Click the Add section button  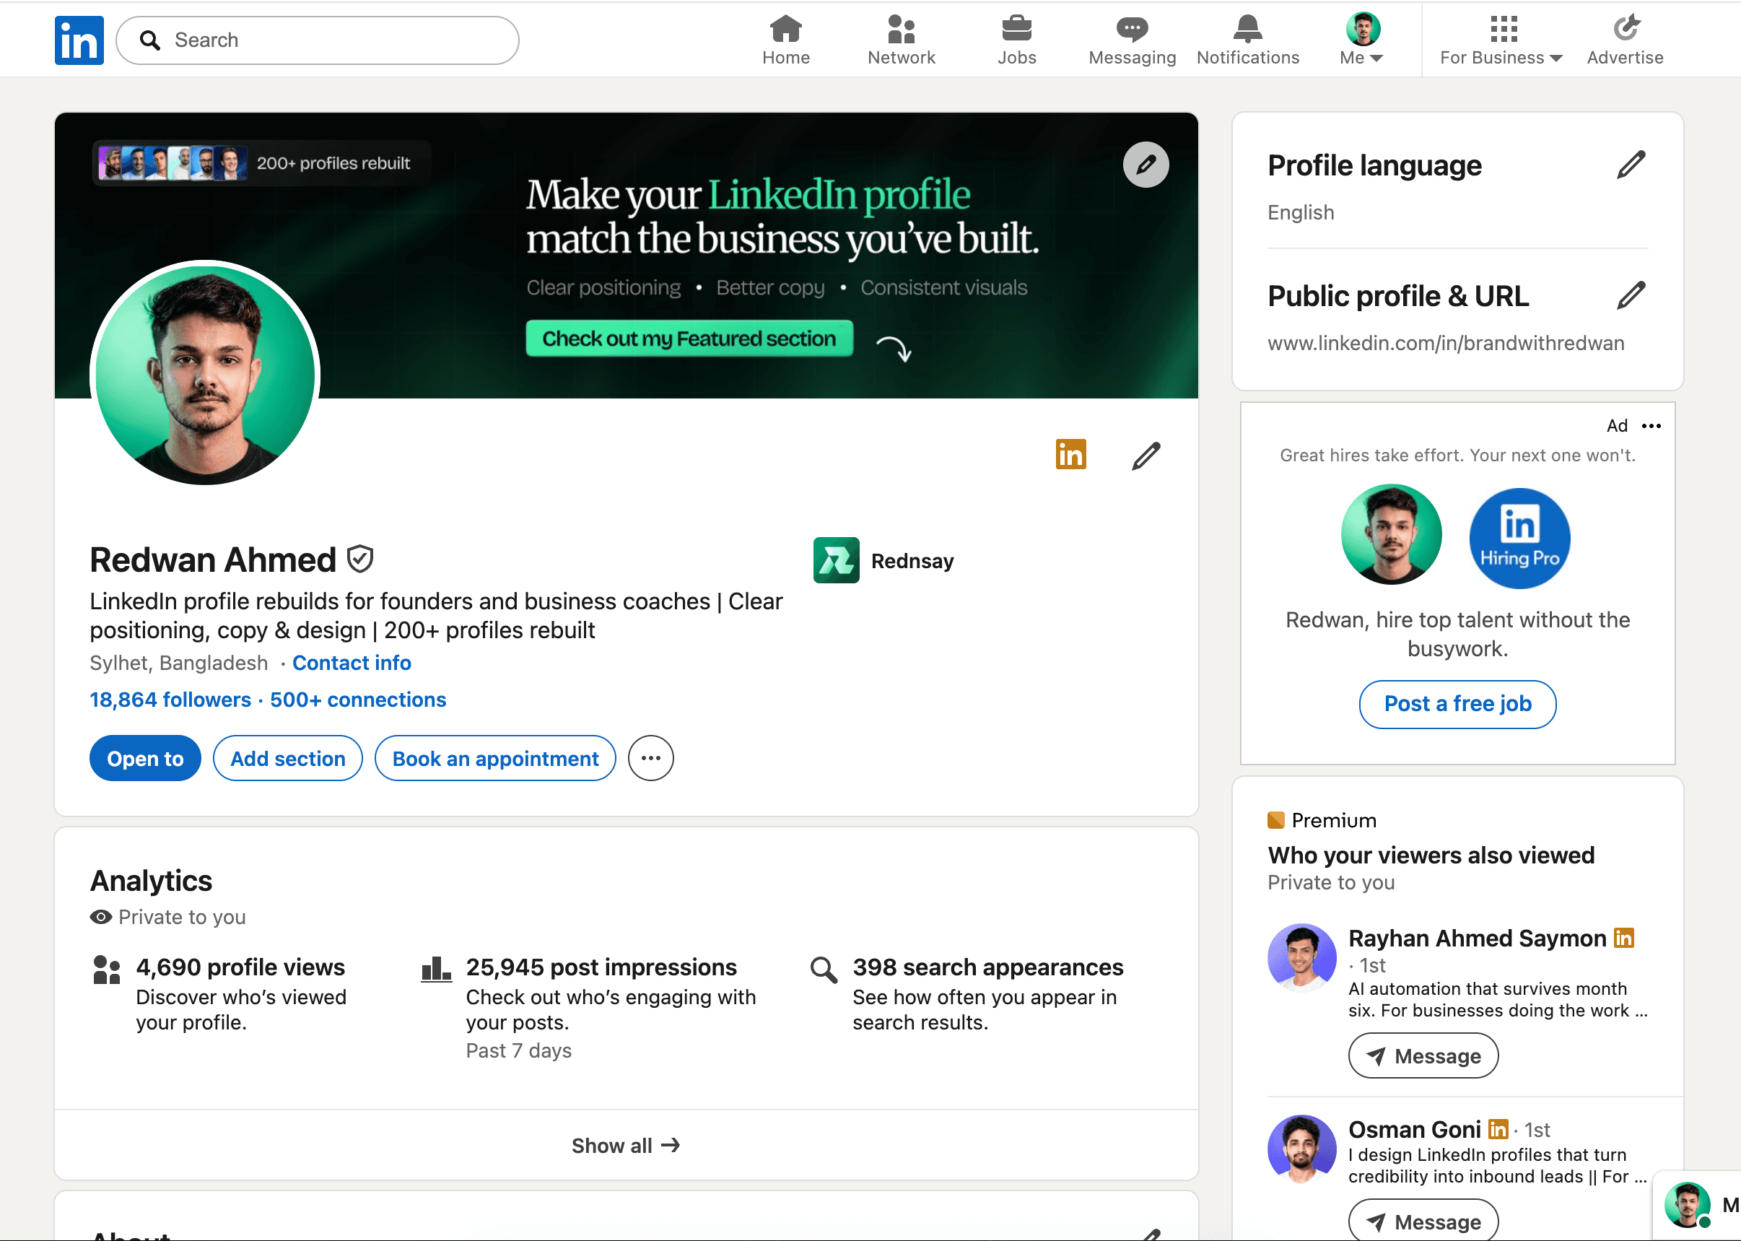click(x=288, y=758)
